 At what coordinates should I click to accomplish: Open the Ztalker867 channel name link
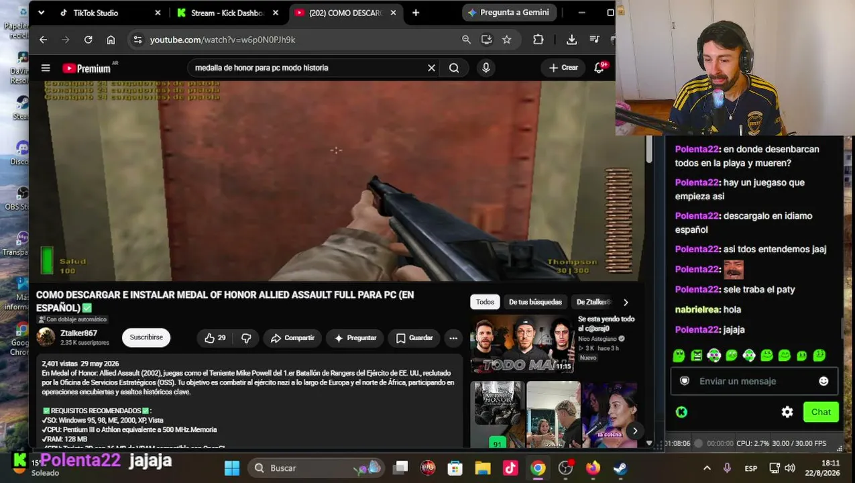[x=78, y=333]
